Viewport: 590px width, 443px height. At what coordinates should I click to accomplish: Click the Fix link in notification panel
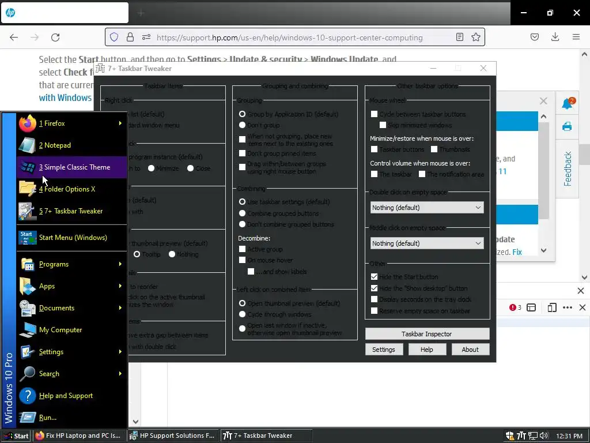point(517,251)
